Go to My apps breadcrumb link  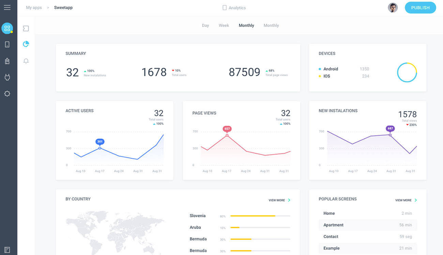click(34, 7)
